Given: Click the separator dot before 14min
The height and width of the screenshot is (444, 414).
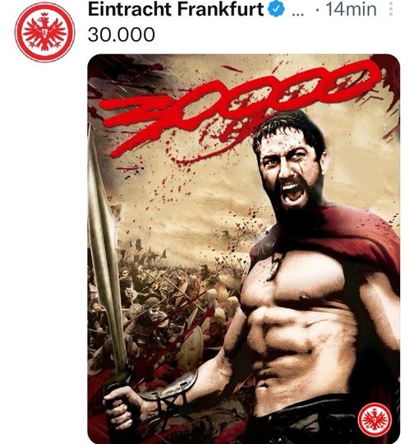Looking at the screenshot, I should 318,10.
